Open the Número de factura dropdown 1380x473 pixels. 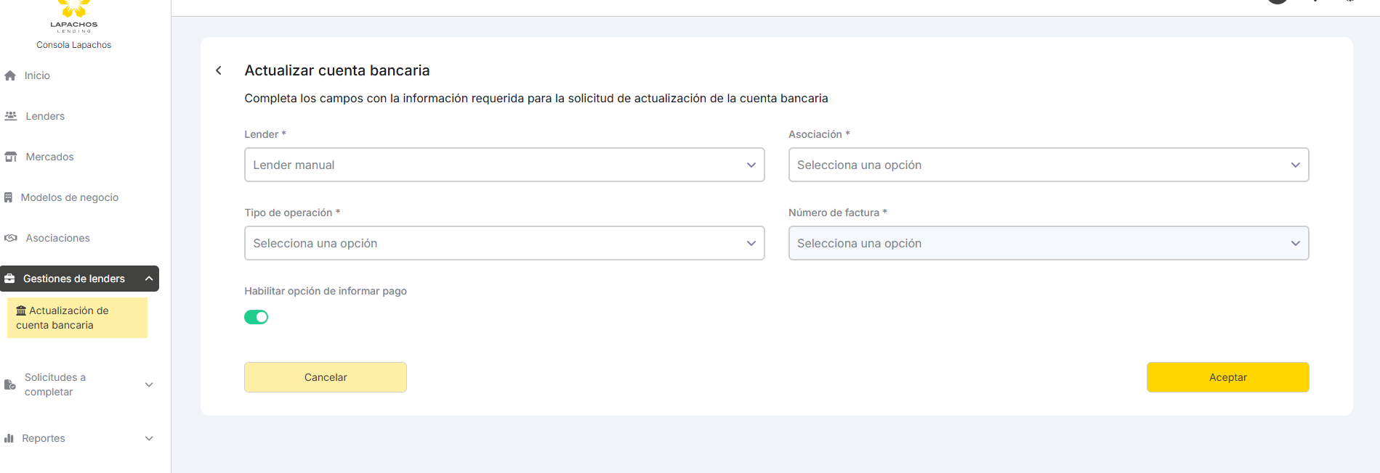point(1048,243)
